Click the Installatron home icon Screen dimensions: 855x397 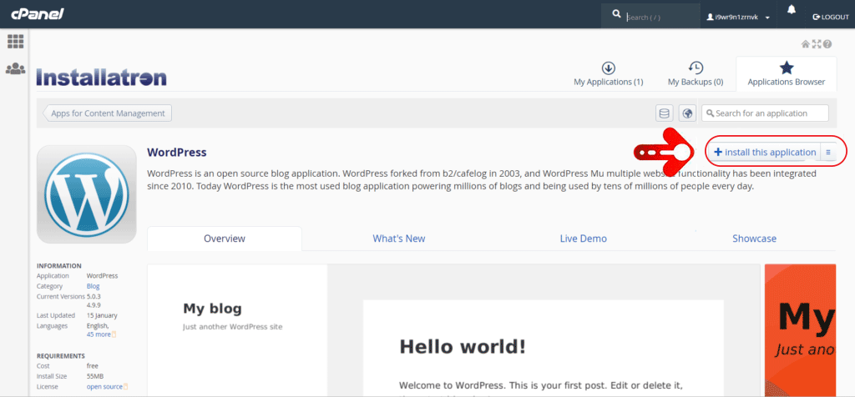(x=806, y=45)
